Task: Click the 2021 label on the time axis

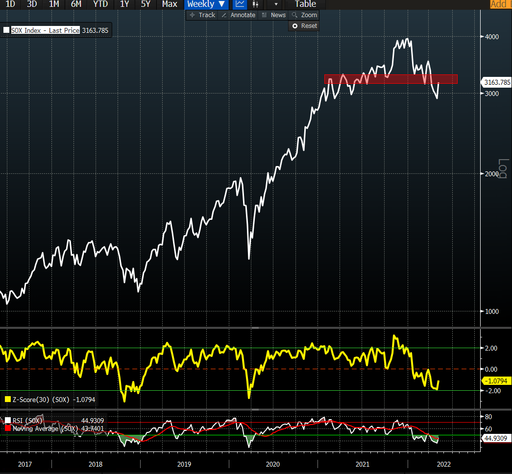Action: tap(363, 464)
